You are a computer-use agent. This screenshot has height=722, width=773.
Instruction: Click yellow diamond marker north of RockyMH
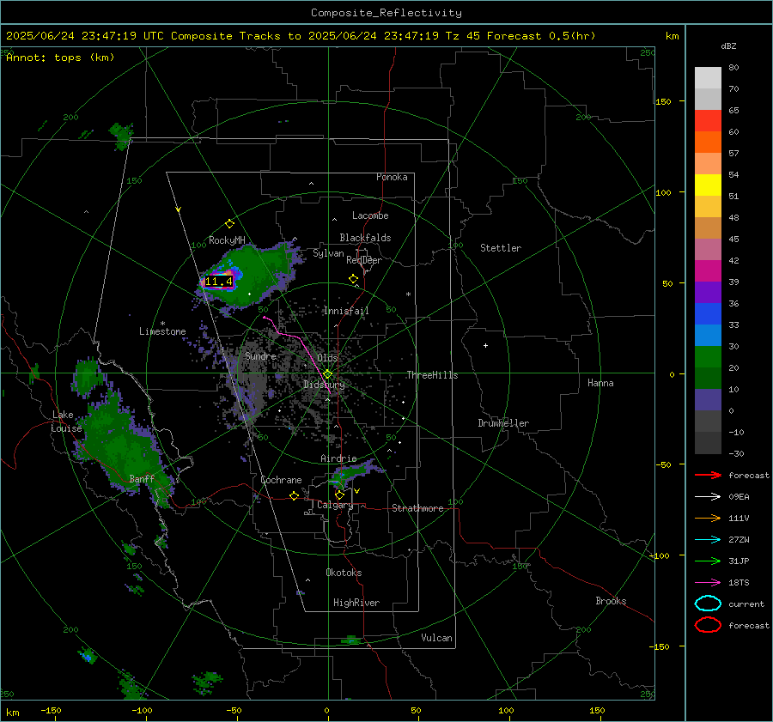[229, 224]
